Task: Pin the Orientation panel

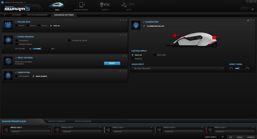Action: click(x=120, y=71)
